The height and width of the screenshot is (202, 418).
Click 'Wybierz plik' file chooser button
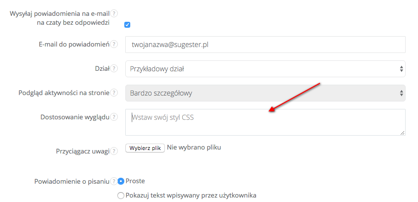click(145, 148)
